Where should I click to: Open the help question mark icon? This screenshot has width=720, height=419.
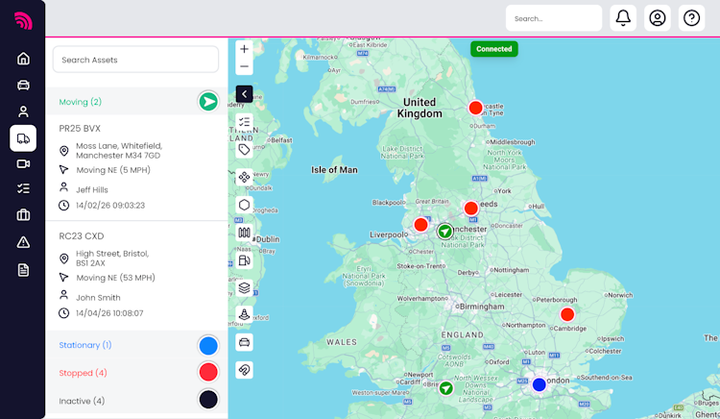[691, 18]
